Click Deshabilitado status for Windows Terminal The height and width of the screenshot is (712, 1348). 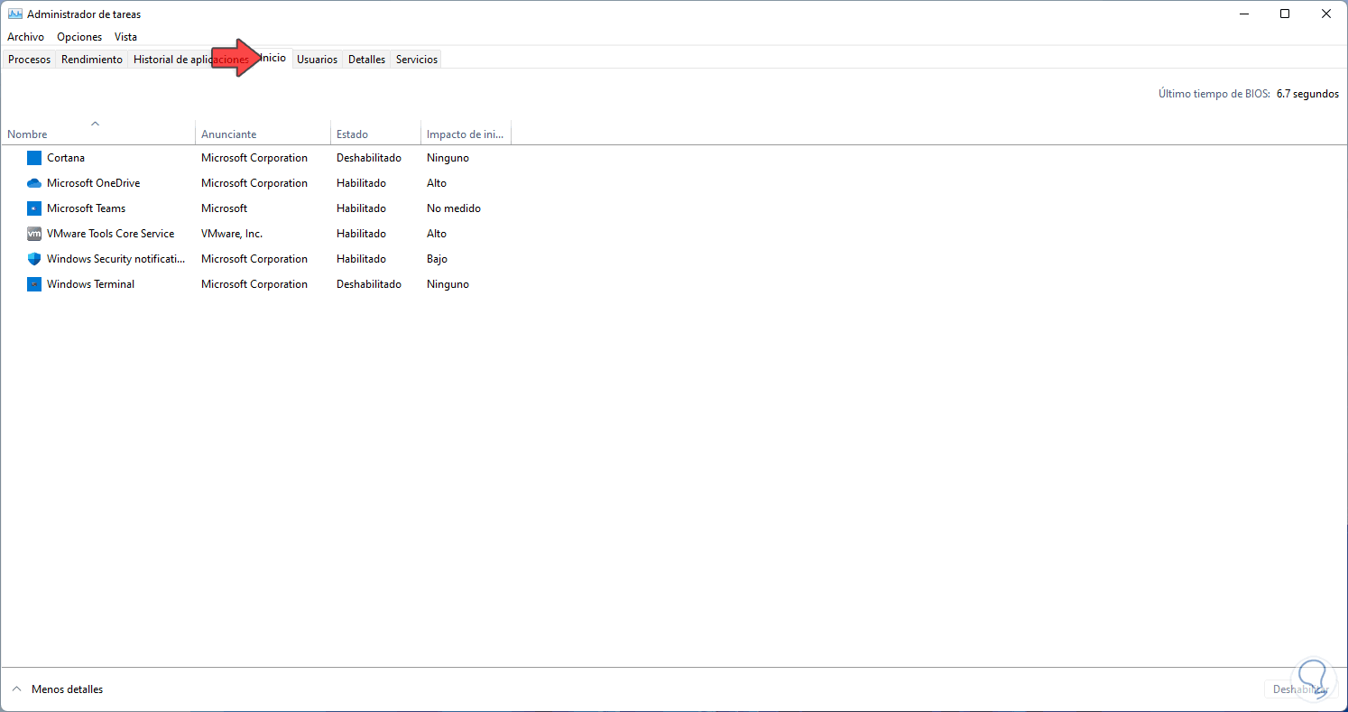coord(369,284)
